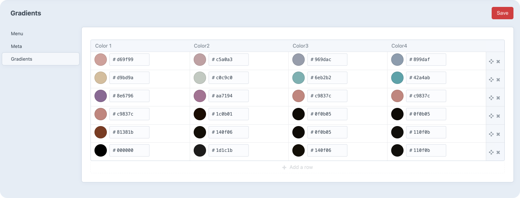Add a row to the table
Viewport: 520px width, 198px height.
pyautogui.click(x=297, y=167)
